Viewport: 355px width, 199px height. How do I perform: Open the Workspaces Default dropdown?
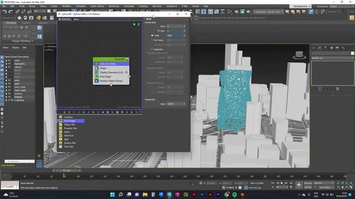tap(342, 6)
